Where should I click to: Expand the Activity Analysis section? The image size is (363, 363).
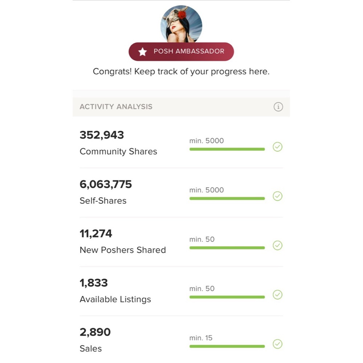pos(116,107)
